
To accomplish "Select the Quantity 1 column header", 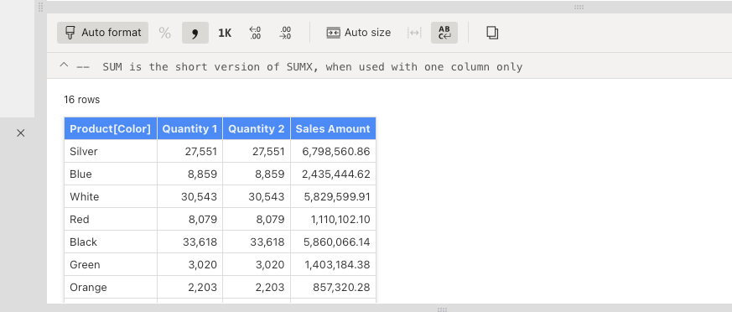I will tap(190, 128).
